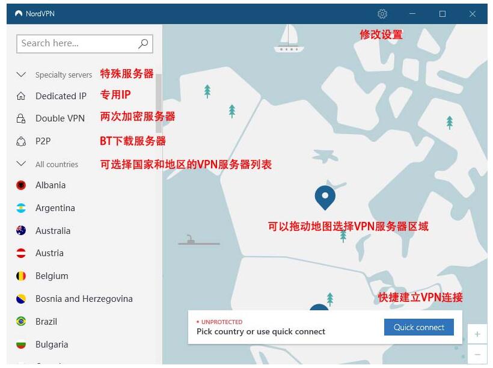Viewport: 493px width, 368px height.
Task: Zoom out the map with minus button
Action: (477, 355)
